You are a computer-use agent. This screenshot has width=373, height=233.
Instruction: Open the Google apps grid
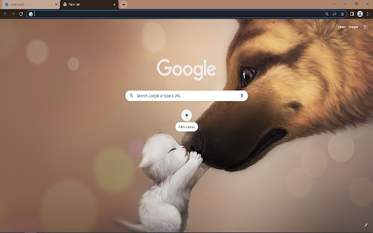click(x=365, y=27)
